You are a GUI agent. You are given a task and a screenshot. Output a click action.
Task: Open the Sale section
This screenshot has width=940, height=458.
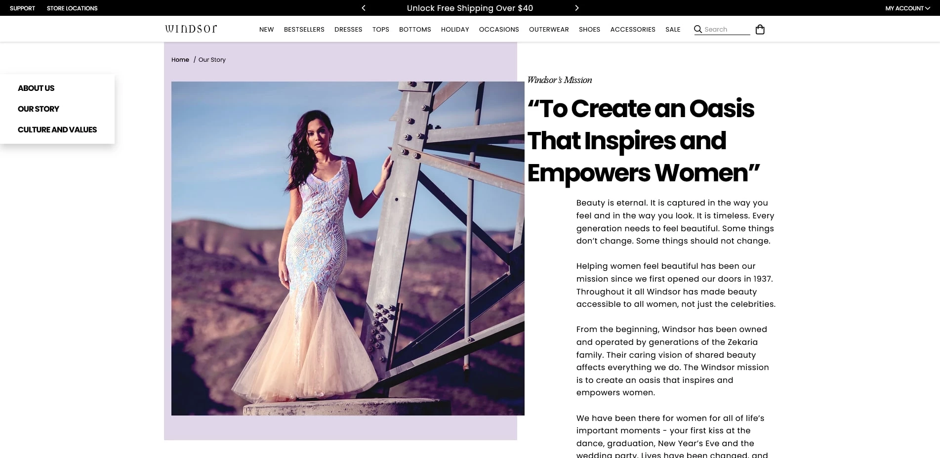(673, 29)
